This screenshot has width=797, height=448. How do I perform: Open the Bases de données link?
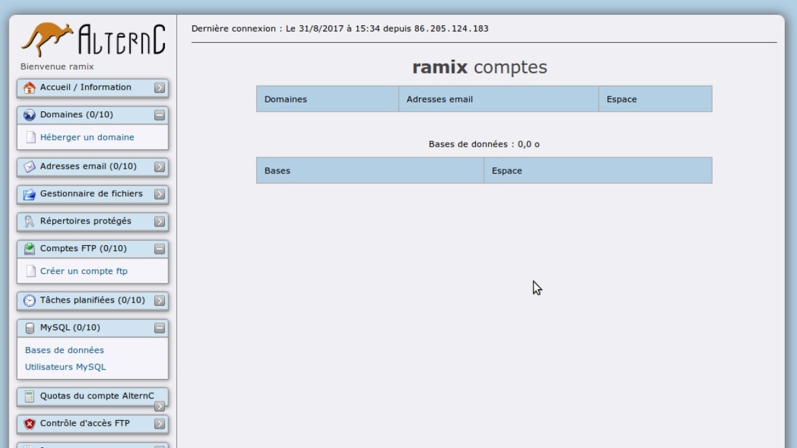pos(64,350)
